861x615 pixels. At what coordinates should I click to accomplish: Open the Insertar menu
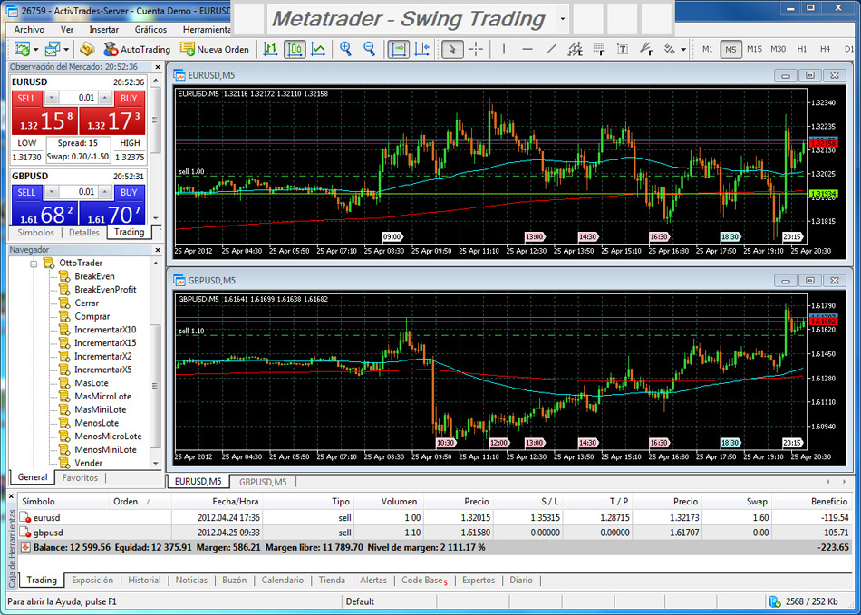pyautogui.click(x=103, y=29)
